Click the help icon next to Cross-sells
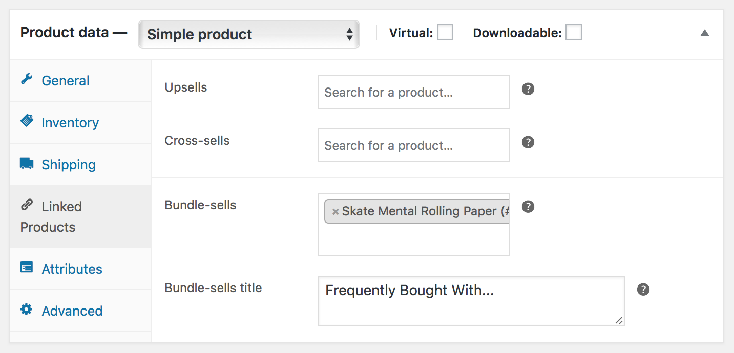Viewport: 734px width, 353px height. click(x=528, y=142)
